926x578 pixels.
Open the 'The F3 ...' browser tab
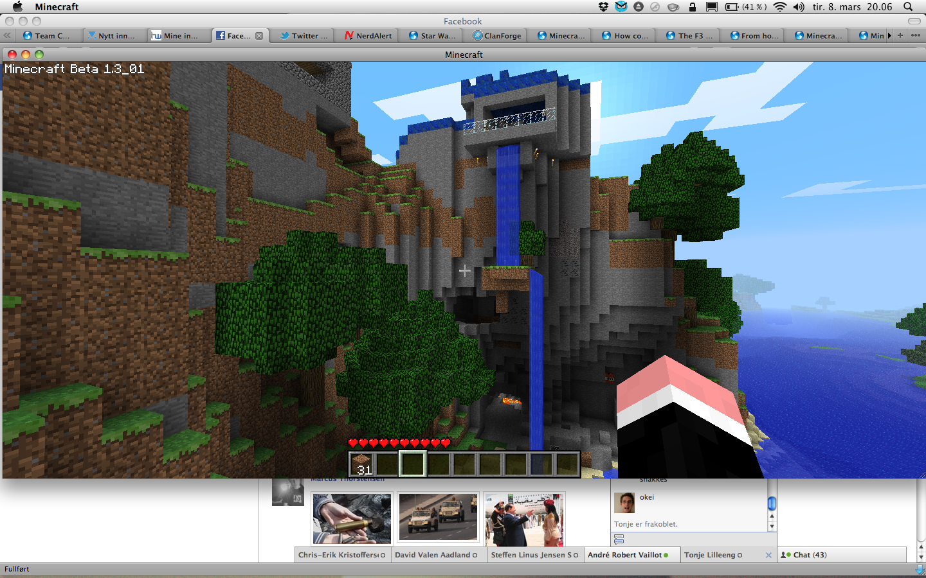pos(689,35)
